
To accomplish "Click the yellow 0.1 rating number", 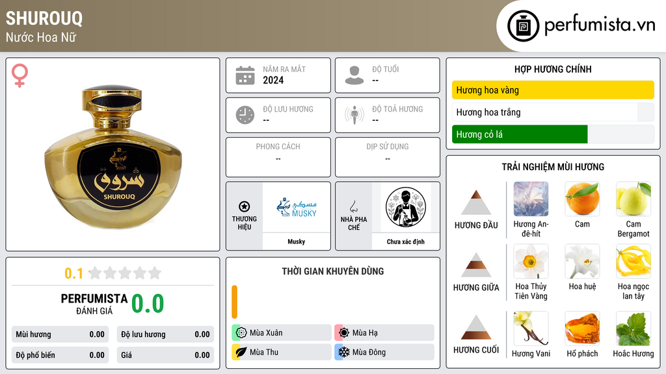I will tap(74, 273).
